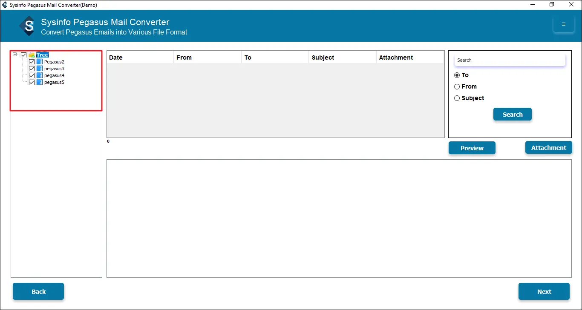
Task: Sort by the Date column header
Action: (x=140, y=57)
